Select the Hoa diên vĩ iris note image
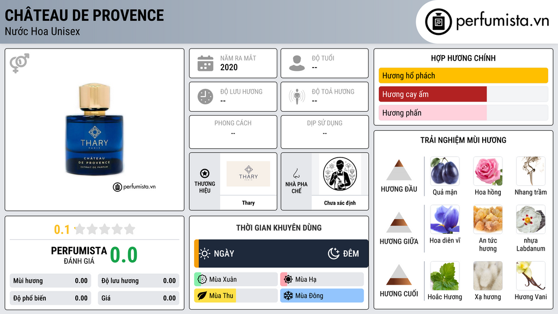The height and width of the screenshot is (314, 558). [445, 220]
